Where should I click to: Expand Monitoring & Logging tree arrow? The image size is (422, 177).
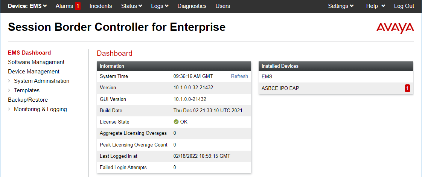pyautogui.click(x=9, y=109)
